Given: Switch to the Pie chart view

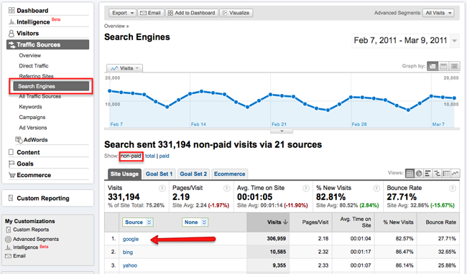Looking at the screenshot, I should point(419,174).
